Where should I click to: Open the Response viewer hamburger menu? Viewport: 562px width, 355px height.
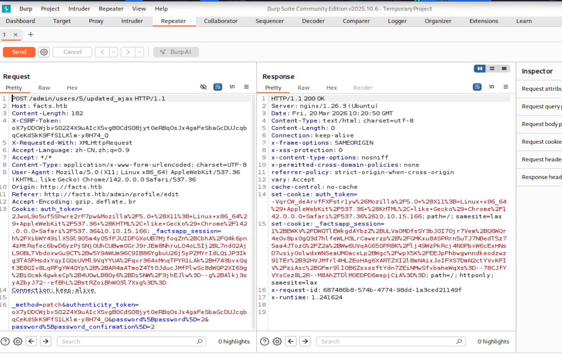point(506,87)
